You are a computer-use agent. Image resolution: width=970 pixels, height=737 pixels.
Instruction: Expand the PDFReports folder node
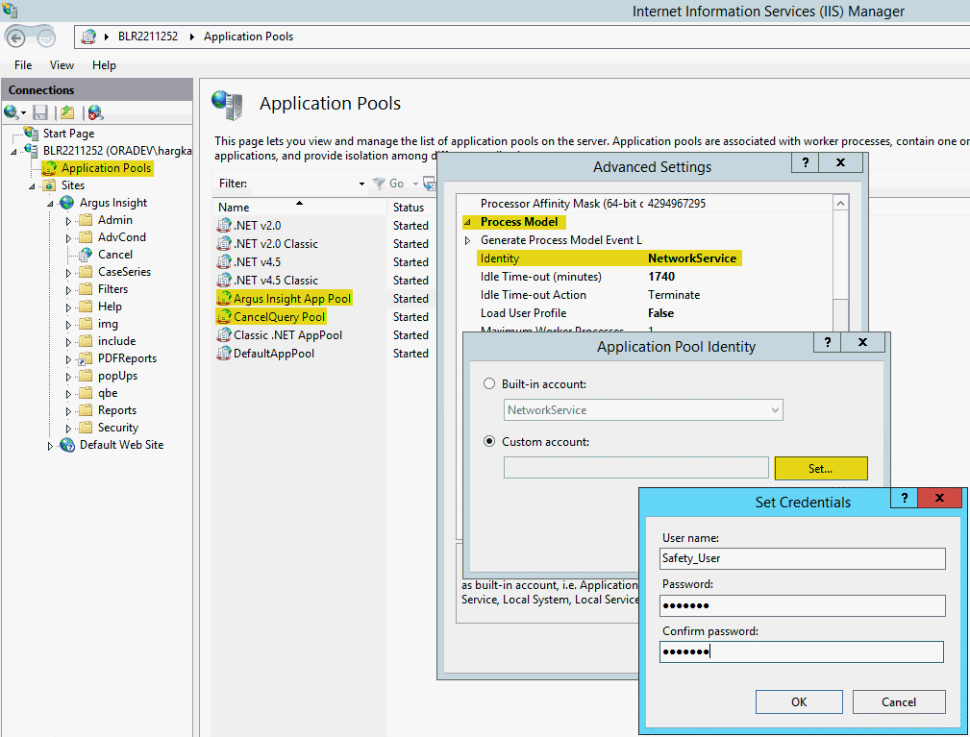[x=68, y=358]
